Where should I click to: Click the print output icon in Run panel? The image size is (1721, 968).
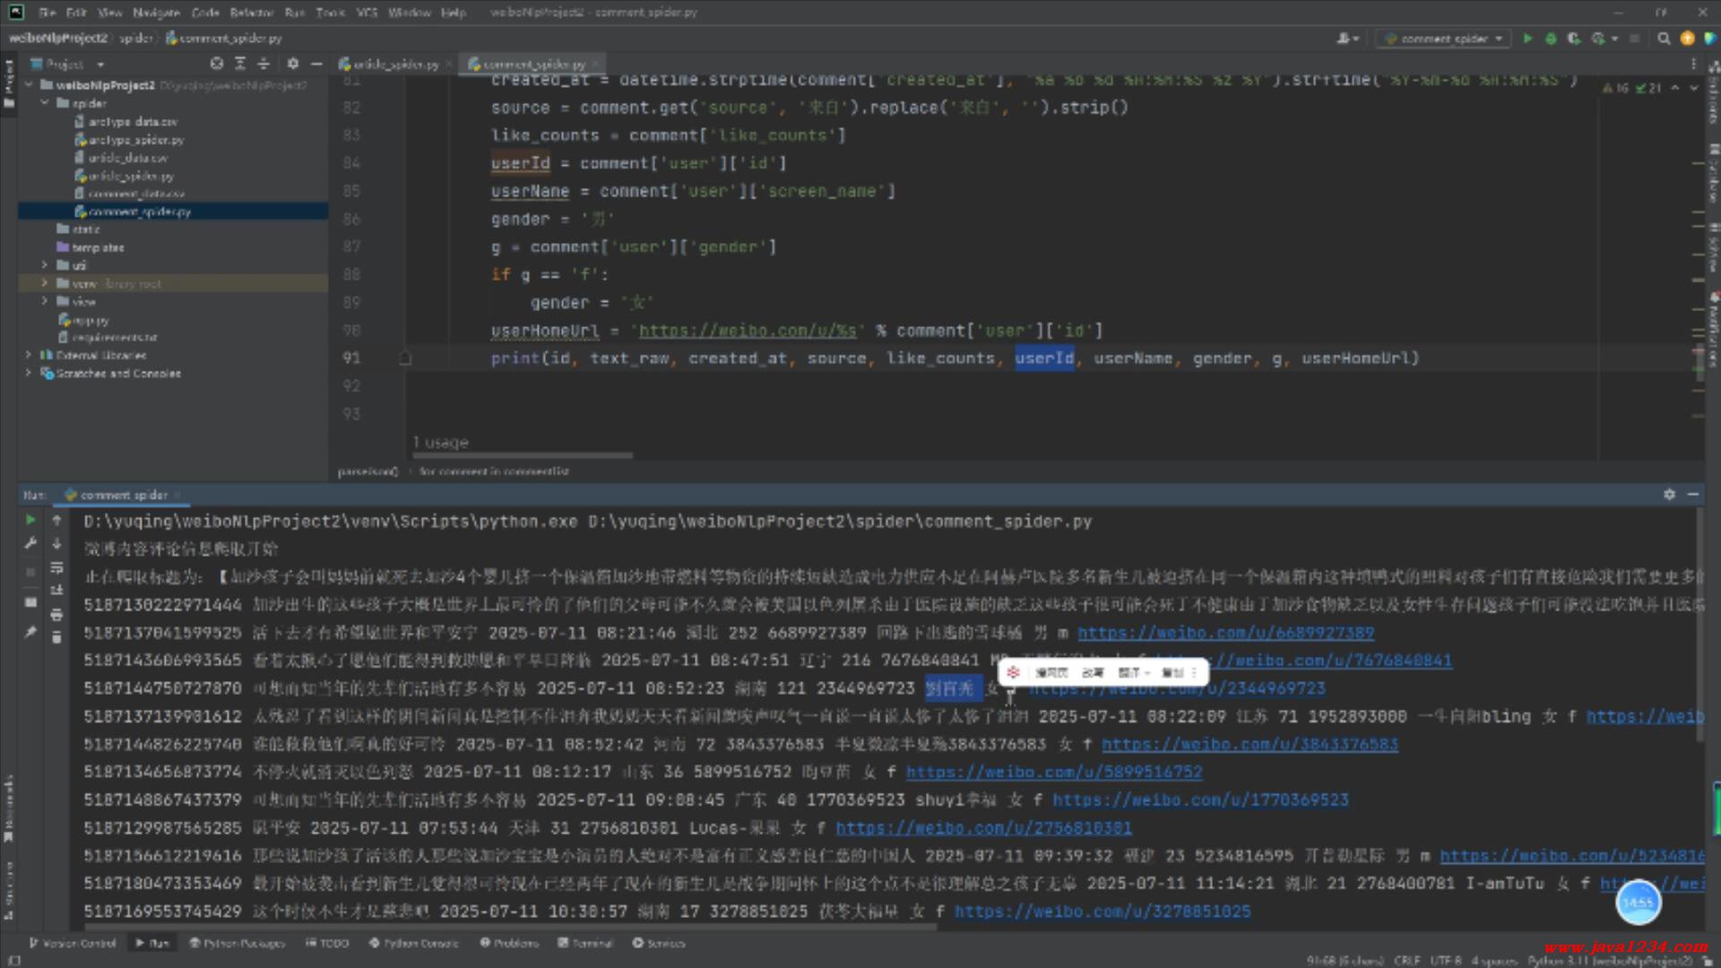click(56, 615)
